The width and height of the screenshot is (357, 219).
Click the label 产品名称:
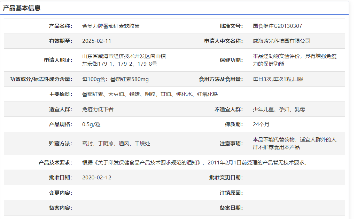pyautogui.click(x=61, y=26)
